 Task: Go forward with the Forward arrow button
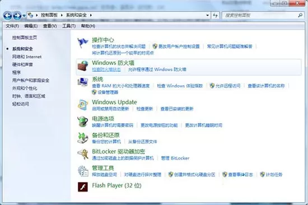[x=17, y=15]
